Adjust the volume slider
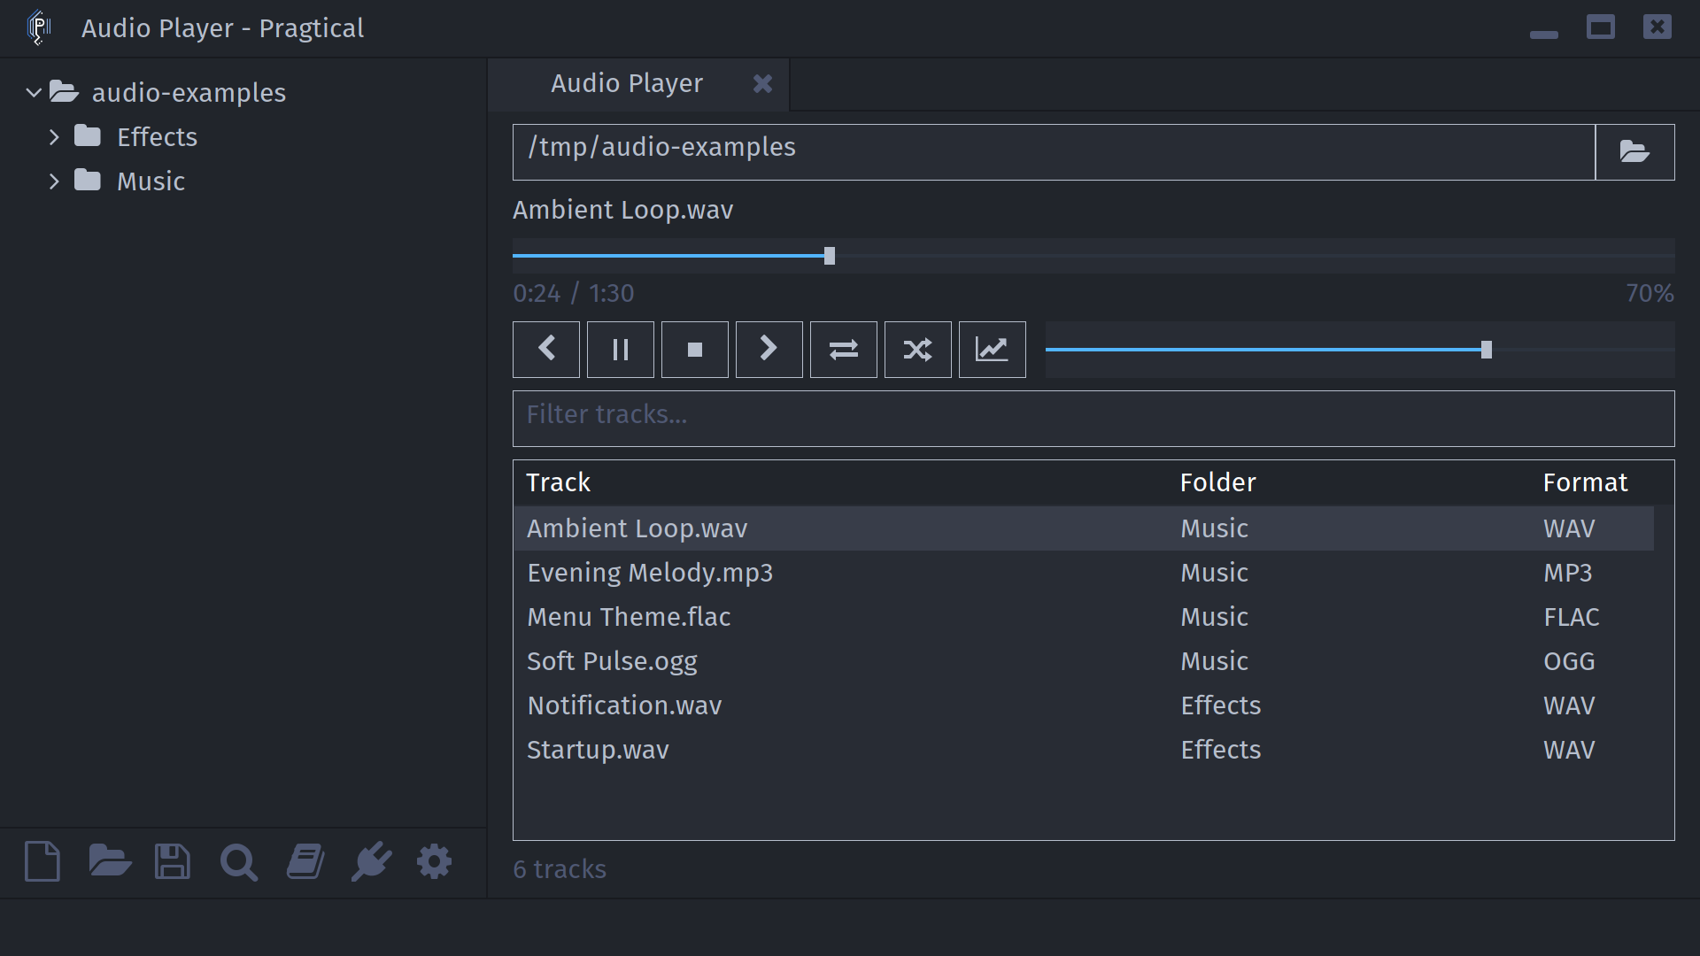 [x=1360, y=350]
